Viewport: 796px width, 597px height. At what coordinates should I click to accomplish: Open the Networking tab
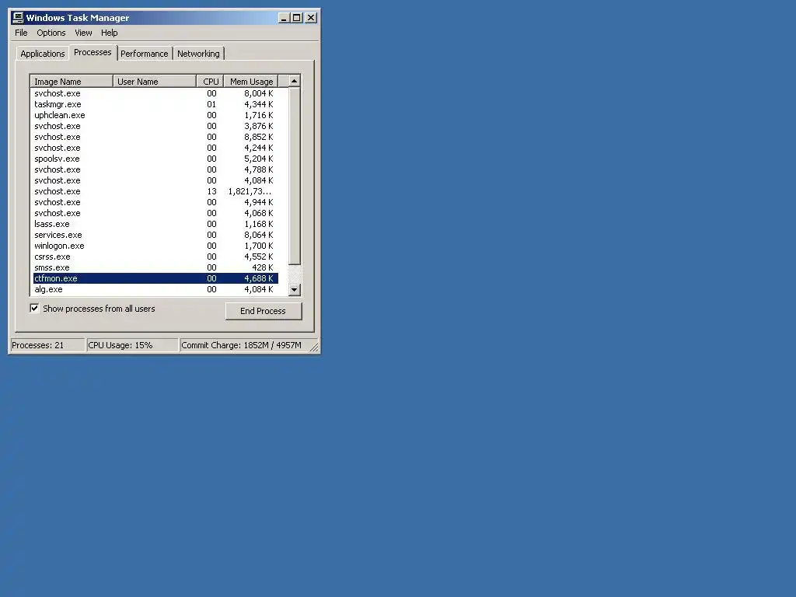coord(198,54)
